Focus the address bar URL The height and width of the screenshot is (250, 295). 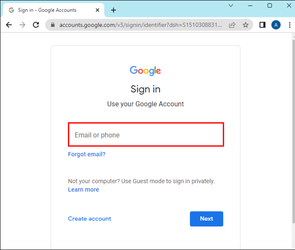pos(141,25)
